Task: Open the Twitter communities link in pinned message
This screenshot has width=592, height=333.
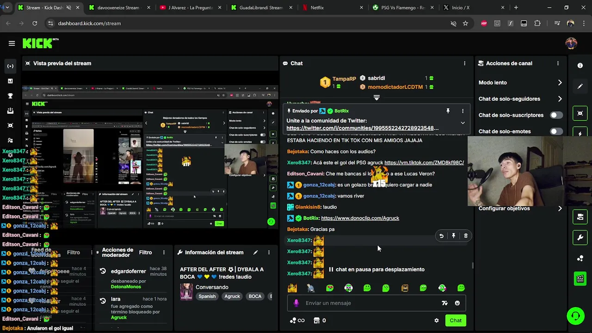Action: [x=363, y=128]
